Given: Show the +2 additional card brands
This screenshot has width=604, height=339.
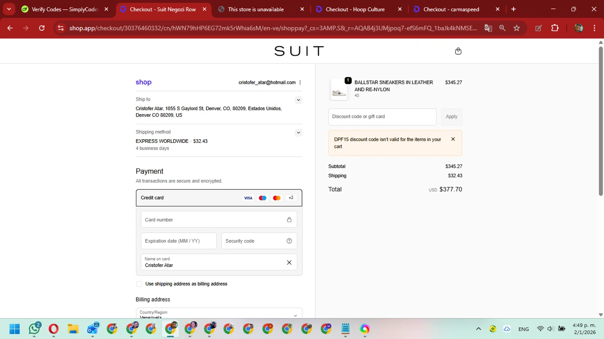Looking at the screenshot, I should (291, 198).
